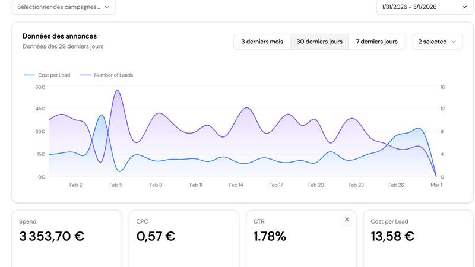The image size is (475, 267).
Task: Click the Mar 1 x-axis label
Action: [x=436, y=185]
